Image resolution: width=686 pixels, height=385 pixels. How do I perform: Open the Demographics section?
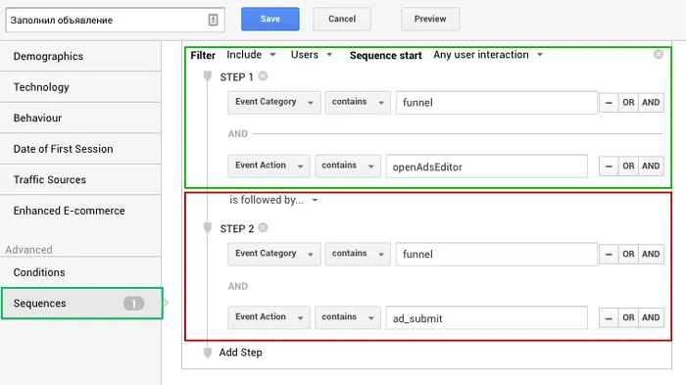(x=80, y=57)
